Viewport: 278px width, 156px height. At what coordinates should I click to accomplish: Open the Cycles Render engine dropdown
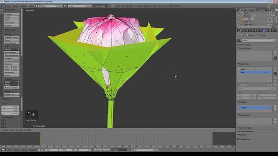click(x=101, y=6)
